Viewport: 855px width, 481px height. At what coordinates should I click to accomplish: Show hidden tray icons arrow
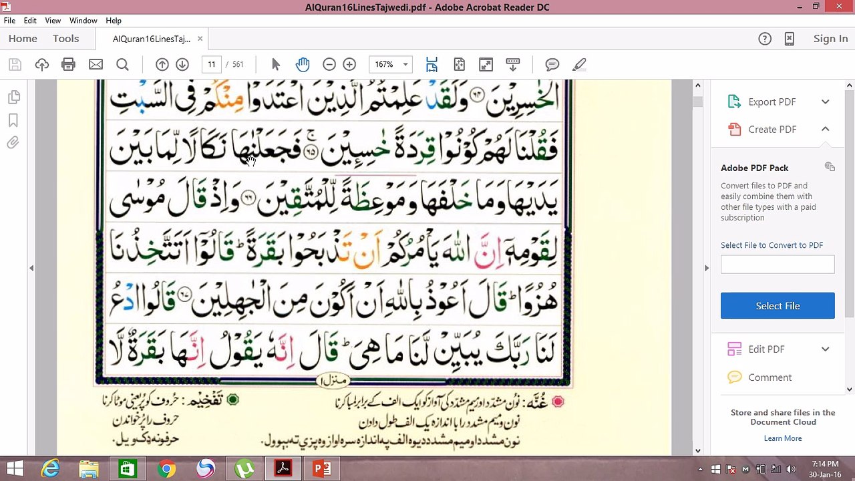(699, 469)
